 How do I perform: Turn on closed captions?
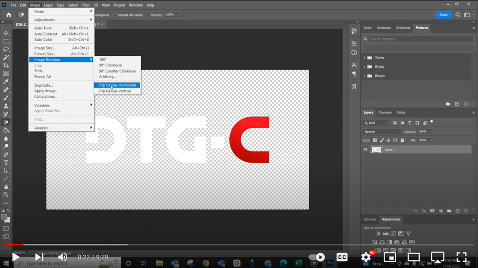342,257
